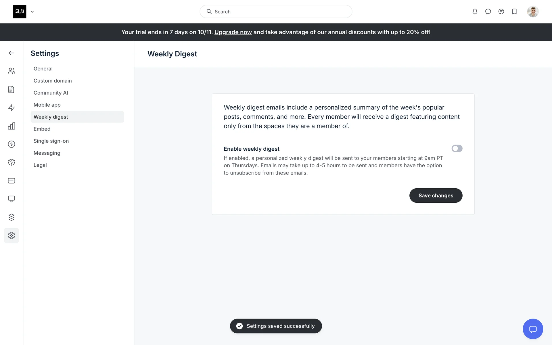Open the members icon in sidebar
Viewport: 552px width, 345px height.
click(x=11, y=71)
